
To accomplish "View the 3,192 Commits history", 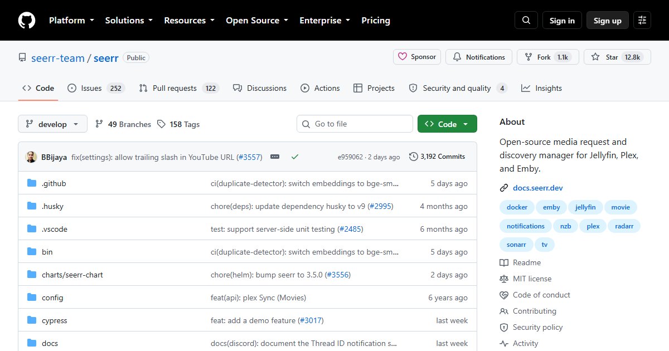I will [x=437, y=157].
